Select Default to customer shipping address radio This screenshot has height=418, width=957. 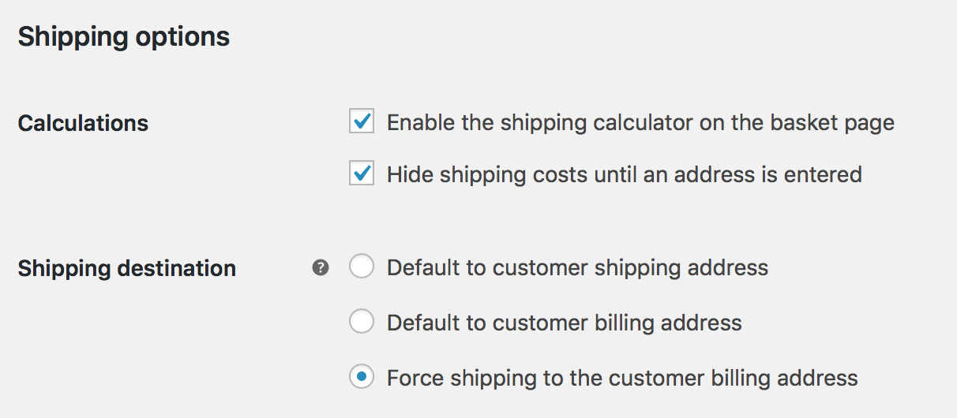[362, 267]
